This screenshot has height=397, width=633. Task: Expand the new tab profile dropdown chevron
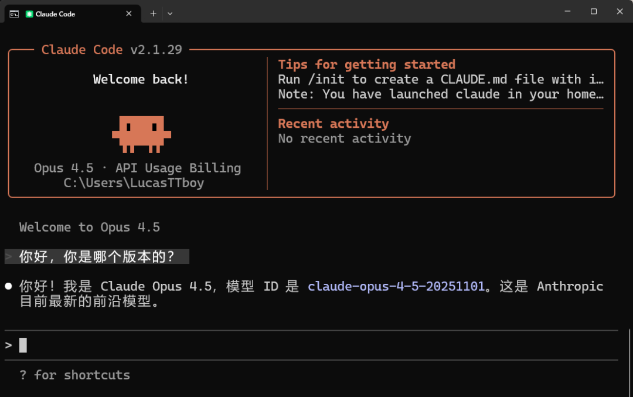170,13
